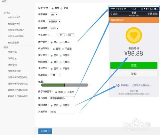The width and height of the screenshot is (160, 135).
Task: Click the gray portion of the 电量 slider
Action: pyautogui.click(x=76, y=85)
